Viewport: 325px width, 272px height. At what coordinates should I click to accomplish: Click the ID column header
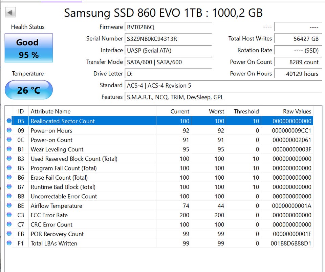(x=21, y=111)
